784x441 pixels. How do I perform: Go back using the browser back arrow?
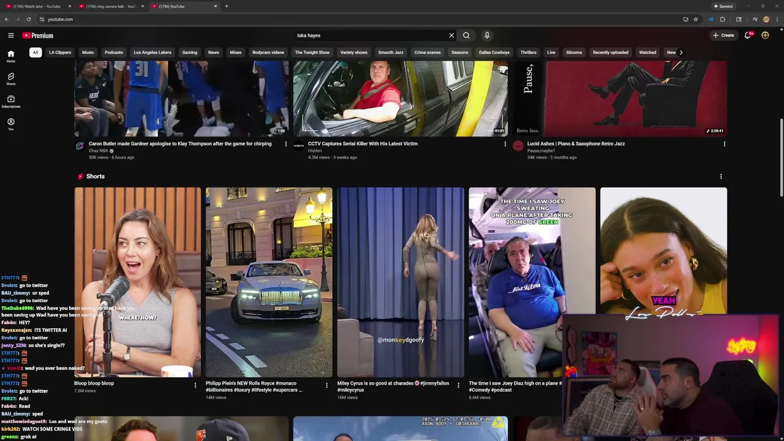coord(7,19)
